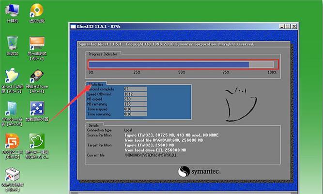
Task: Launch the 硬盘HDTune [Alt+H] shortcut
Action: tap(37, 81)
